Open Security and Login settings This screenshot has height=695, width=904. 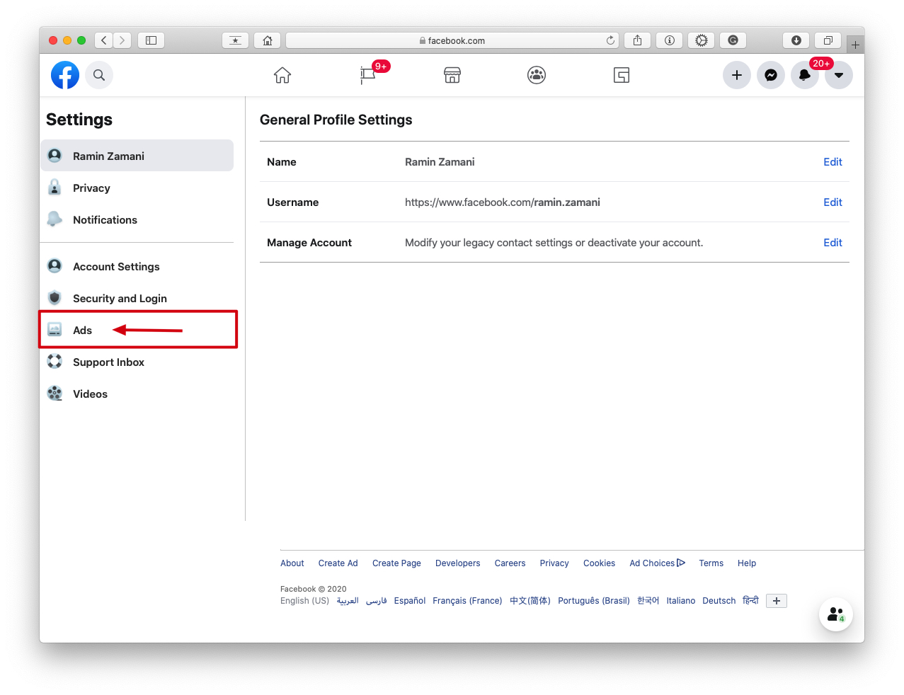click(x=137, y=299)
